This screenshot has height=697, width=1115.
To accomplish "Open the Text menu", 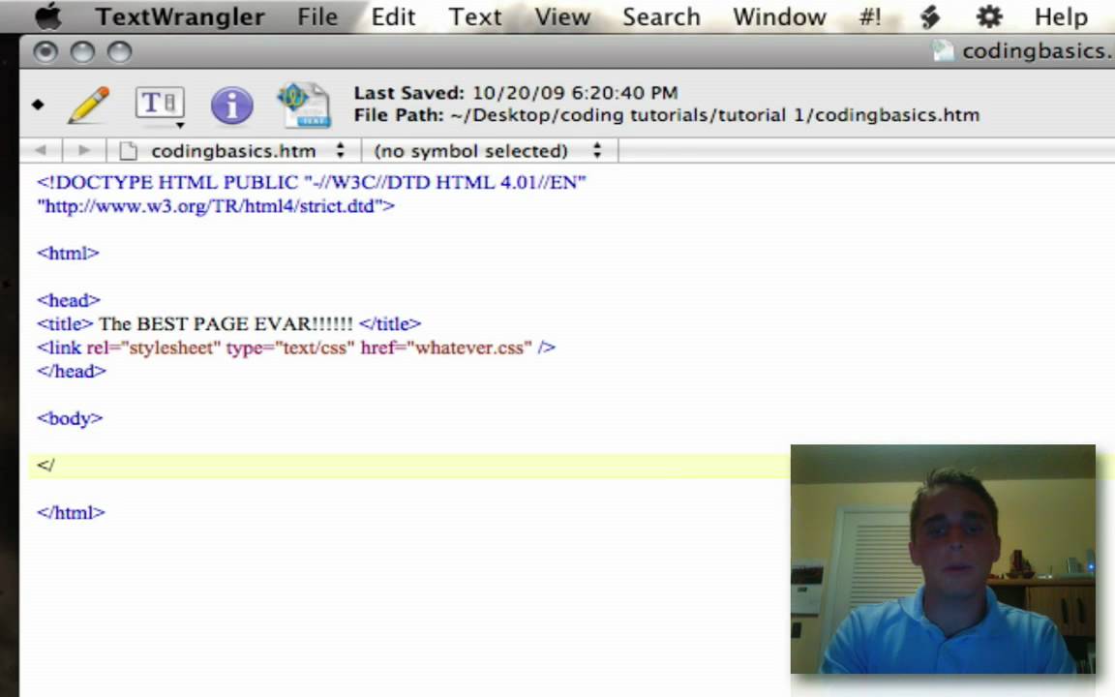I will [x=475, y=16].
